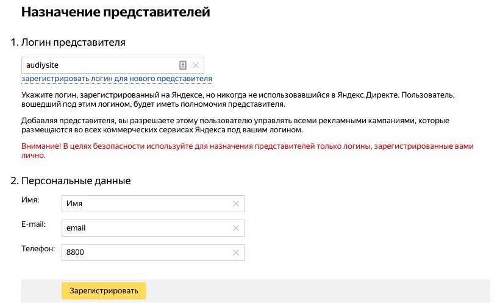Image resolution: width=500 pixels, height=308 pixels.
Task: Click the yellow Зарегистрировать button
Action: [x=104, y=291]
